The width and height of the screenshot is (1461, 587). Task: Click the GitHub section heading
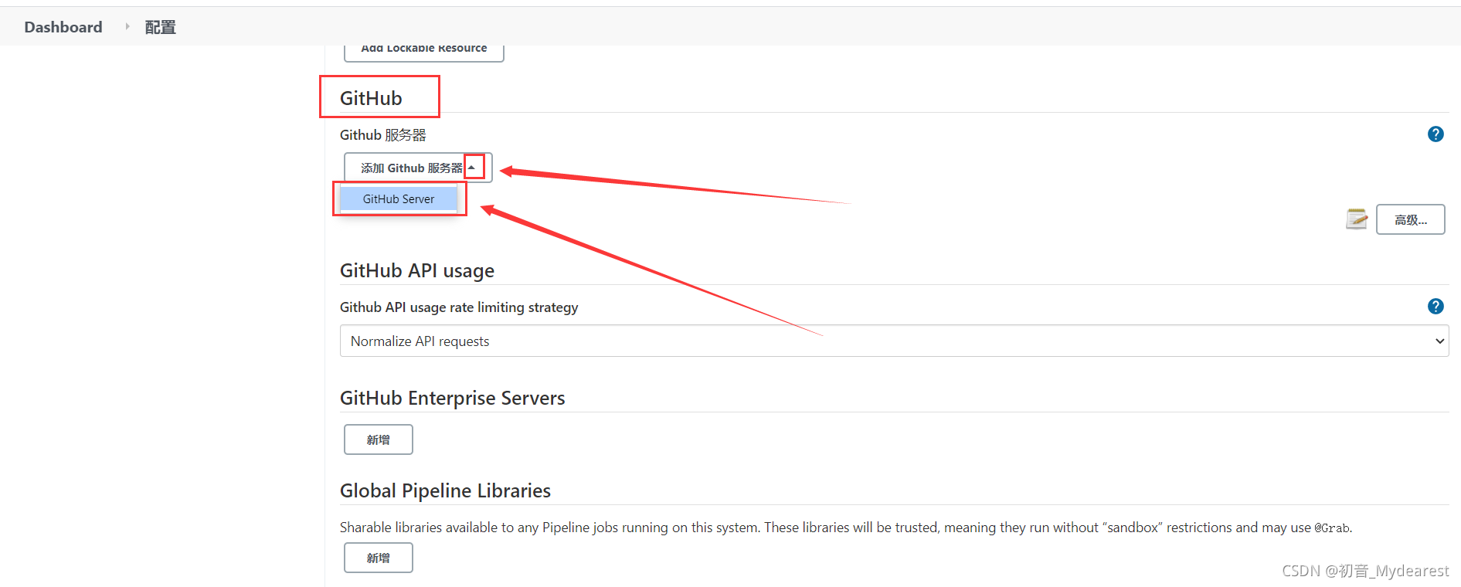coord(371,98)
